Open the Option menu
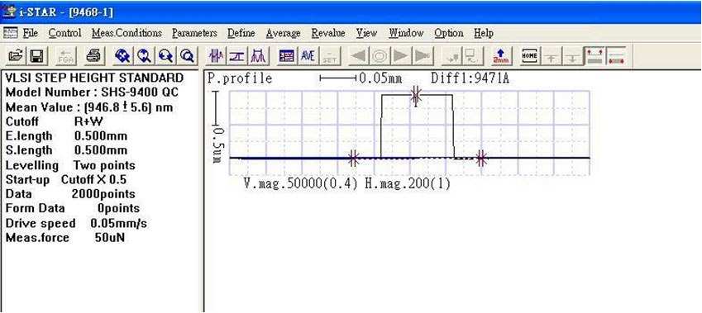The height and width of the screenshot is (313, 702). point(449,33)
